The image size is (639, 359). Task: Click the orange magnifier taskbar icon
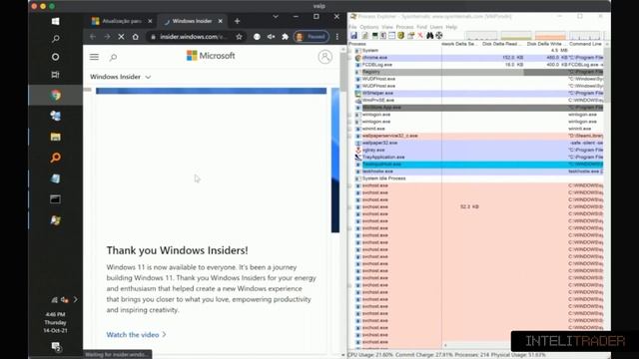pos(56,158)
